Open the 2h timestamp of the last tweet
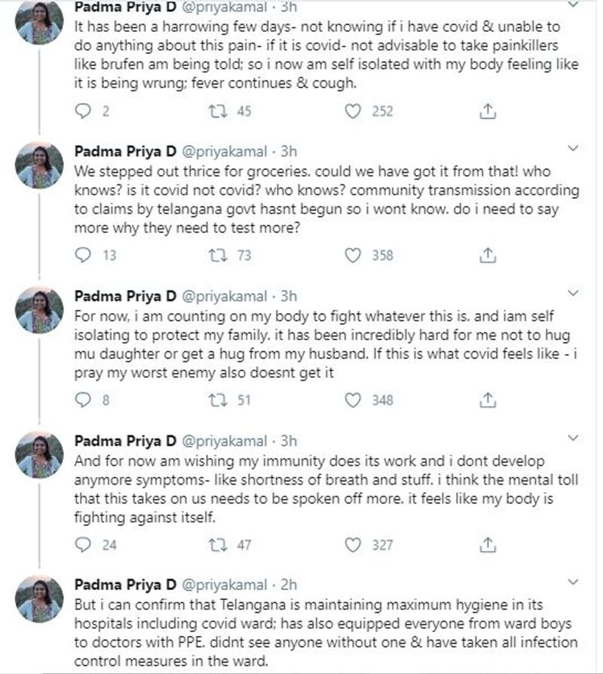Screen dimensions: 603x674 pyautogui.click(x=289, y=585)
